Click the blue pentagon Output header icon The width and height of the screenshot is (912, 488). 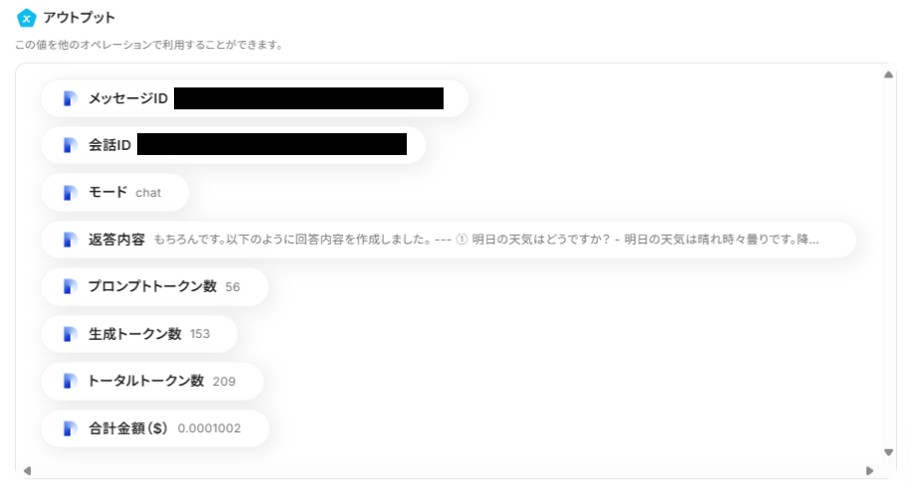26,18
